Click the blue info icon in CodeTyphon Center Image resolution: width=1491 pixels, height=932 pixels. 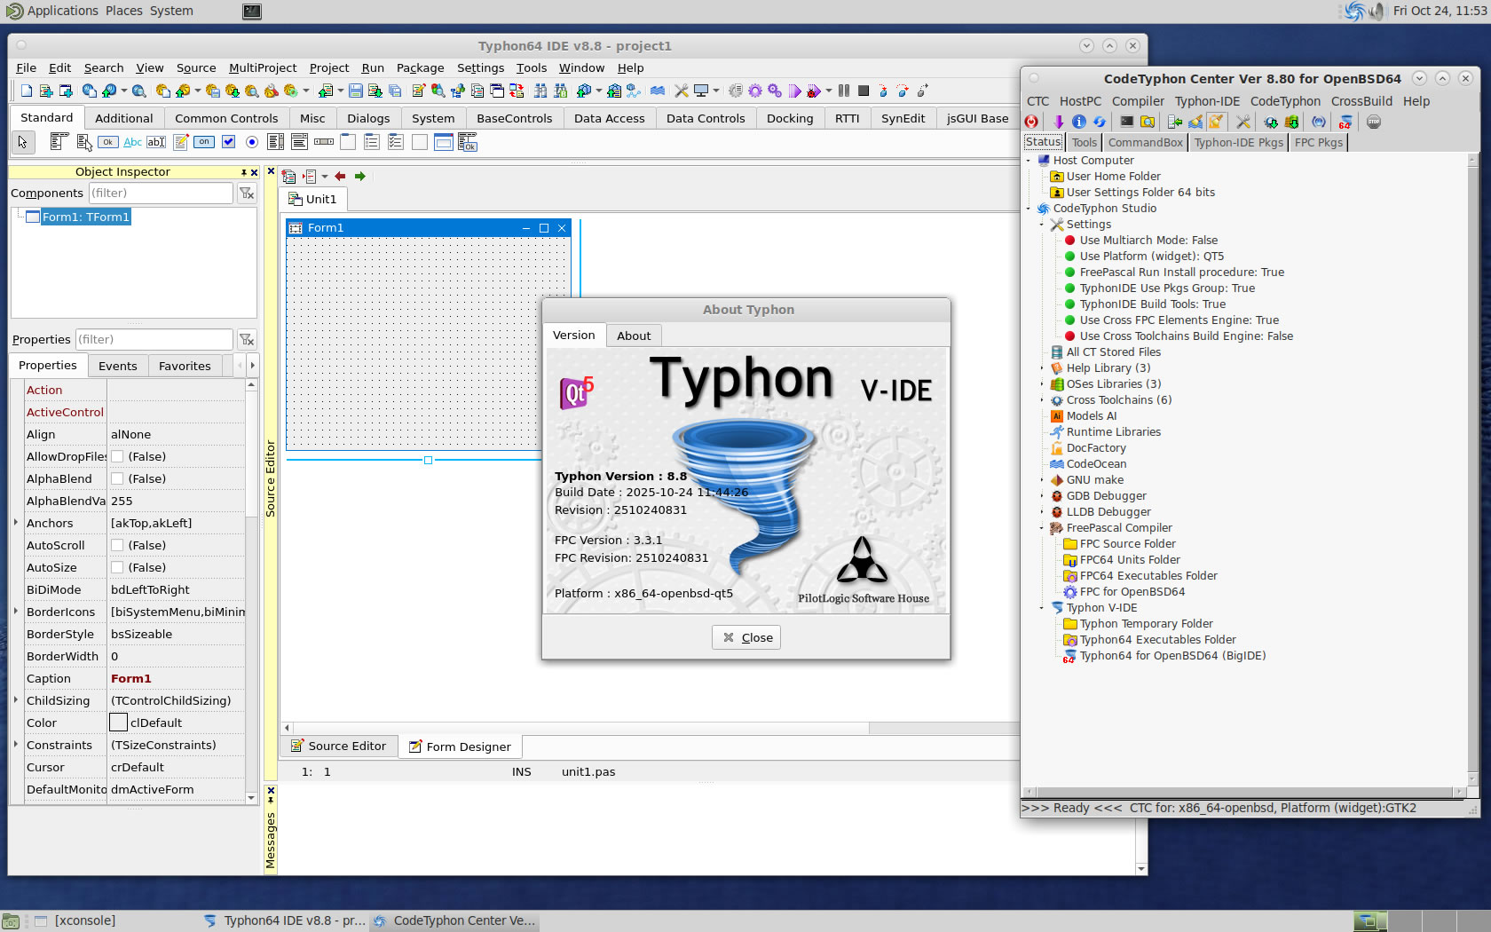pyautogui.click(x=1078, y=122)
